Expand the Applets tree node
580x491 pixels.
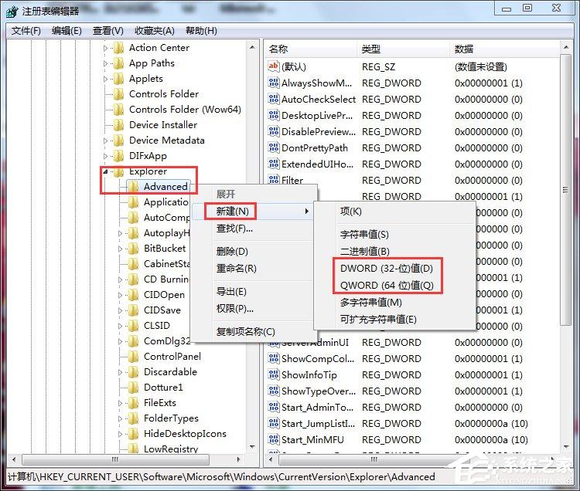click(105, 79)
